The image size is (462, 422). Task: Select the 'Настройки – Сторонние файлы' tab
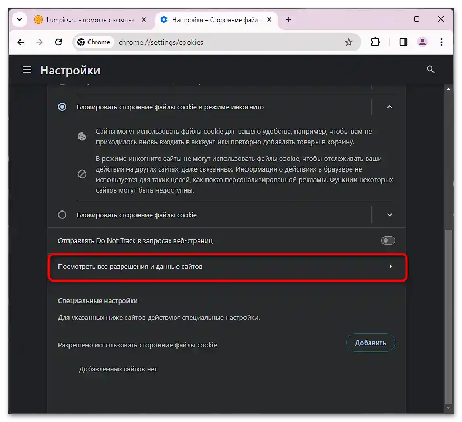point(211,19)
